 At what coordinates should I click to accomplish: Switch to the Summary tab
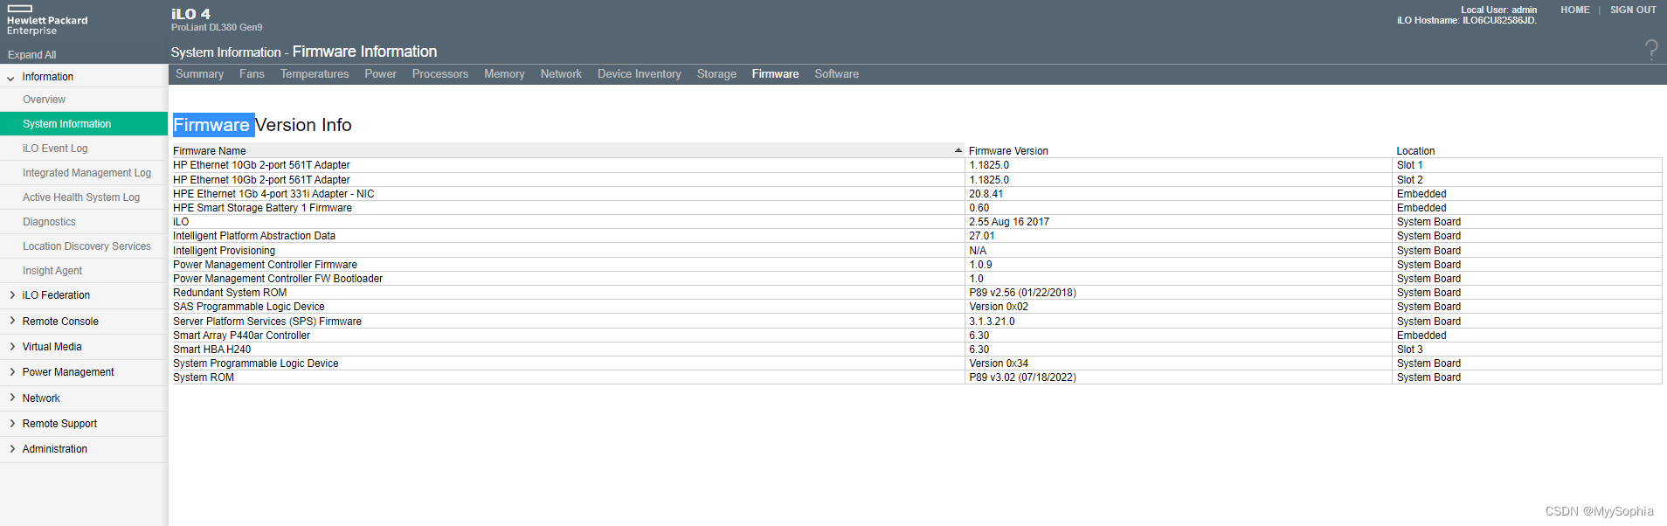click(x=199, y=74)
